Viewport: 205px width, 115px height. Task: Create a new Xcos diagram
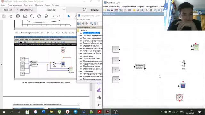coord(105,10)
